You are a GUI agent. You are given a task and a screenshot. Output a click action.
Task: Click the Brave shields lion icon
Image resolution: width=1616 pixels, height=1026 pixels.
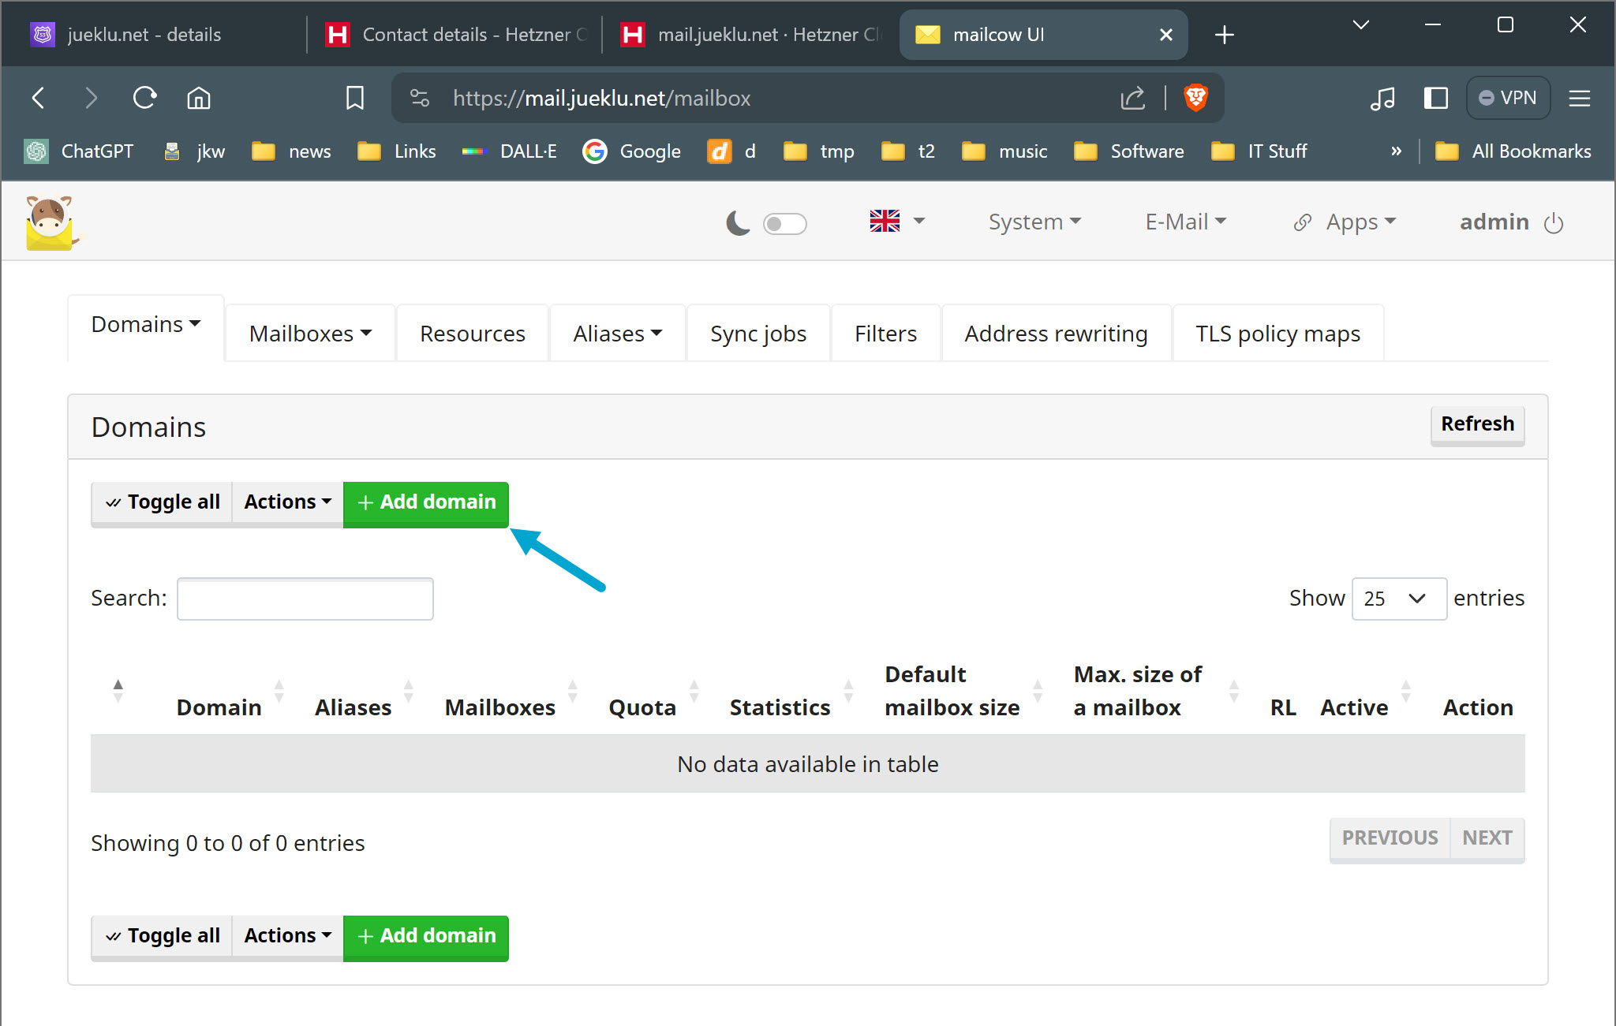1195,98
